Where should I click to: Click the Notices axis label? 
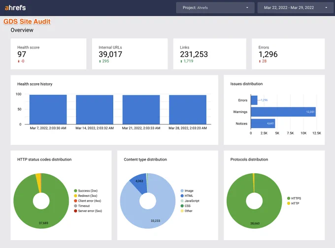click(x=241, y=124)
